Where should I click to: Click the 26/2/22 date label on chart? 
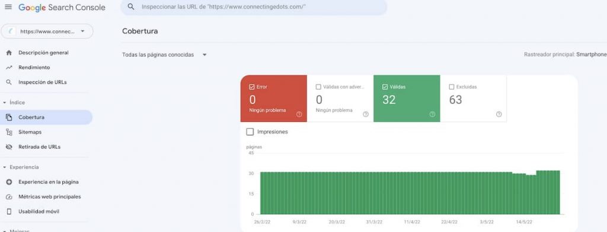262,222
